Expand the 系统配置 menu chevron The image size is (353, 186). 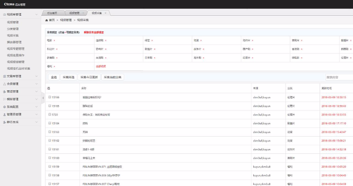(36, 107)
